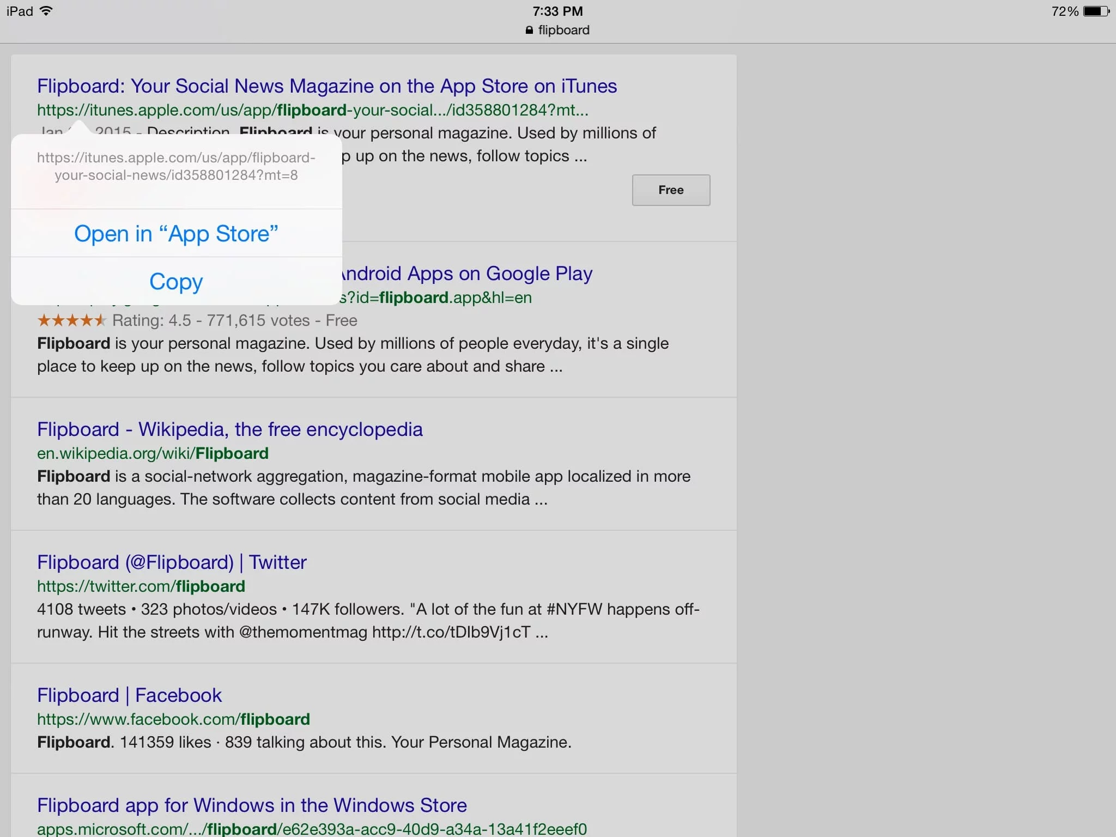Open Flipboard (@Flipboard) | Twitter result
1116x837 pixels.
point(172,562)
